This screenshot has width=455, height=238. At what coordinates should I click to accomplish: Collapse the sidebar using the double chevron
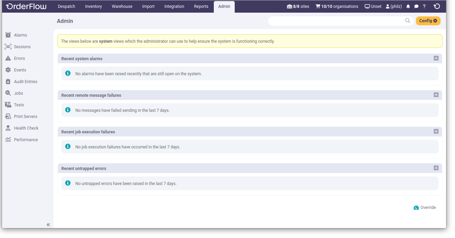click(x=48, y=225)
